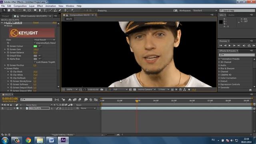Take snapshot with camera icon in viewer
This screenshot has width=256, height=144.
(x=102, y=90)
